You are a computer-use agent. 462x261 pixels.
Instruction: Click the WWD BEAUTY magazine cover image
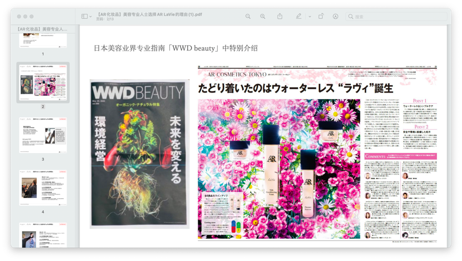139,153
